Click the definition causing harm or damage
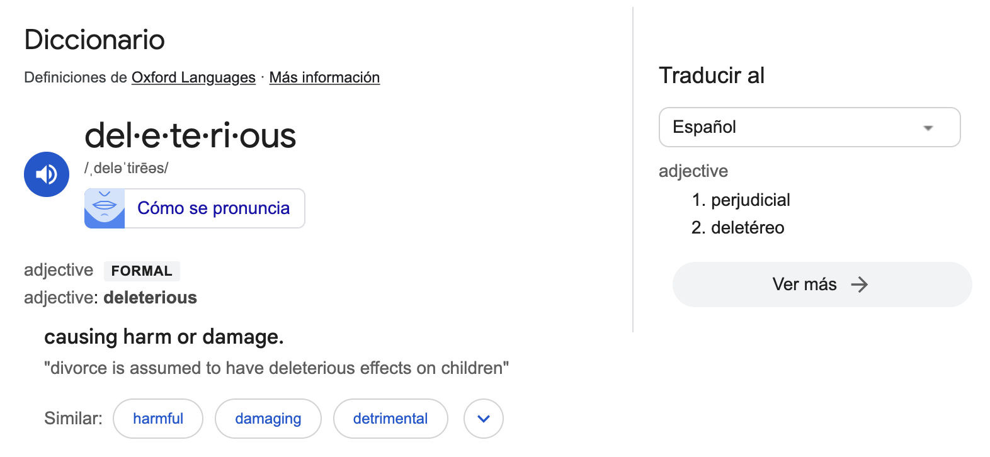The image size is (990, 457). coord(164,337)
